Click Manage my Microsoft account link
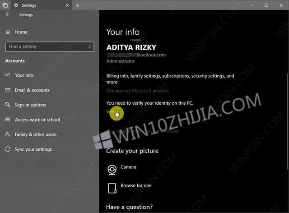 [x=137, y=91]
